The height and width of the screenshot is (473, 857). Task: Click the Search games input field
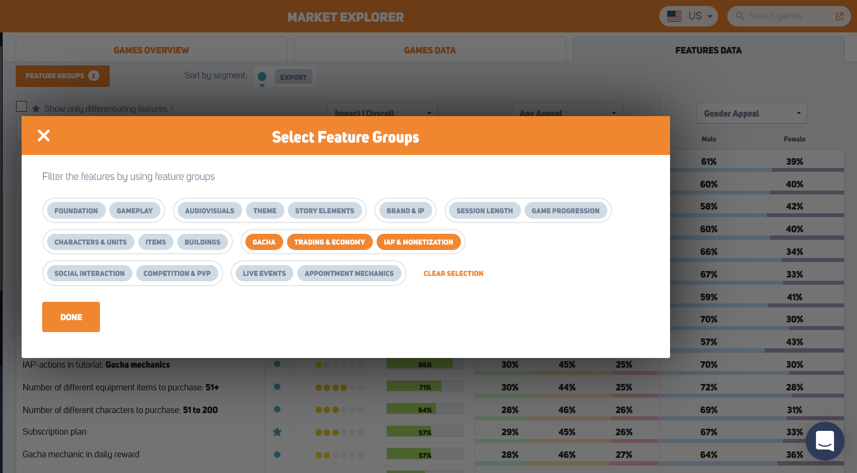[789, 16]
